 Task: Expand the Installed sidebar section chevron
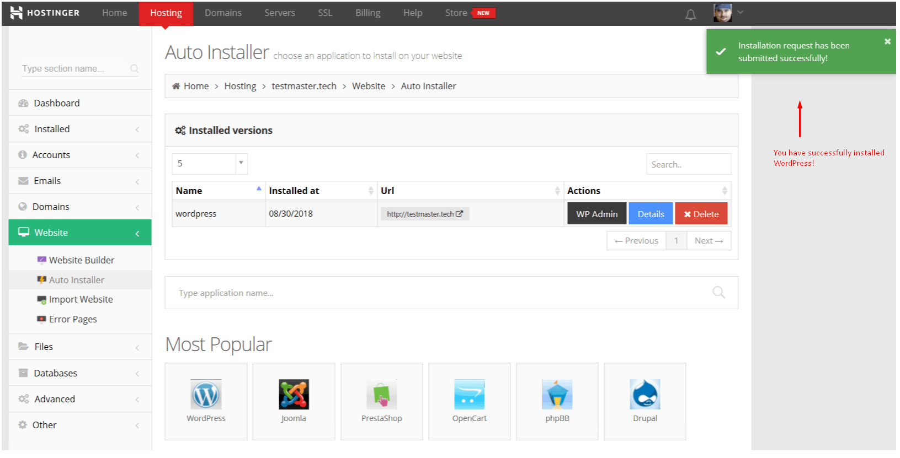click(137, 130)
